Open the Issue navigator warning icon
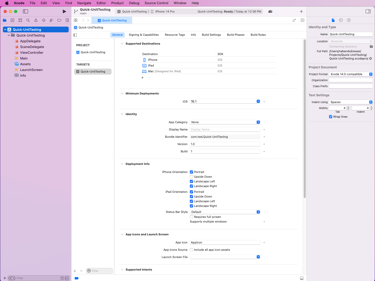 click(36, 20)
